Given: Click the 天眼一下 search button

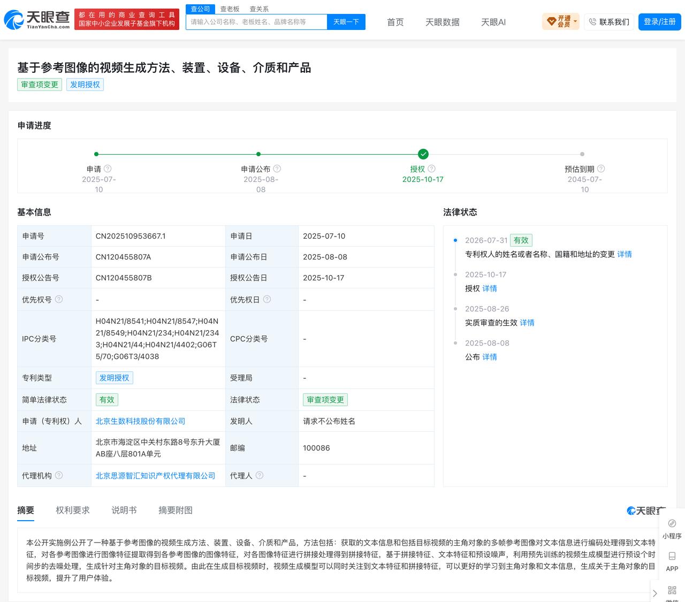Looking at the screenshot, I should point(346,22).
